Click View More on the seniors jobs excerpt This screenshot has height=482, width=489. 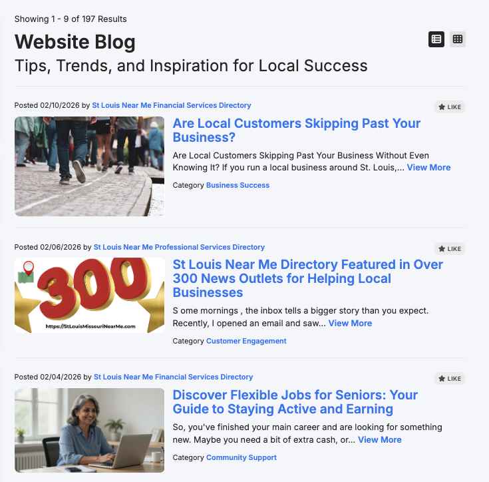pos(379,439)
